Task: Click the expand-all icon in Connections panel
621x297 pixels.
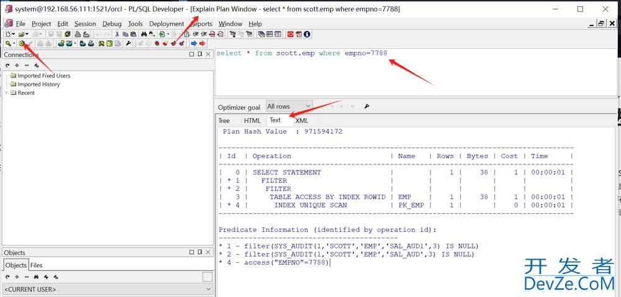Action: 17,65
